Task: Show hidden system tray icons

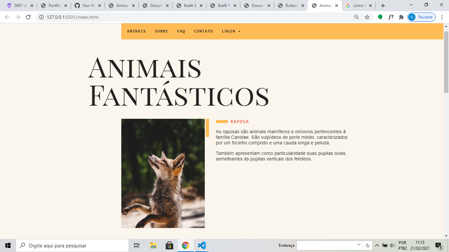Action: point(377,245)
